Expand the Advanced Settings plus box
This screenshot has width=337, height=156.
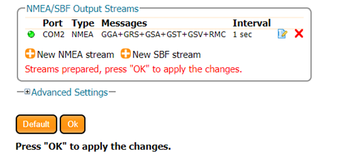click(27, 92)
